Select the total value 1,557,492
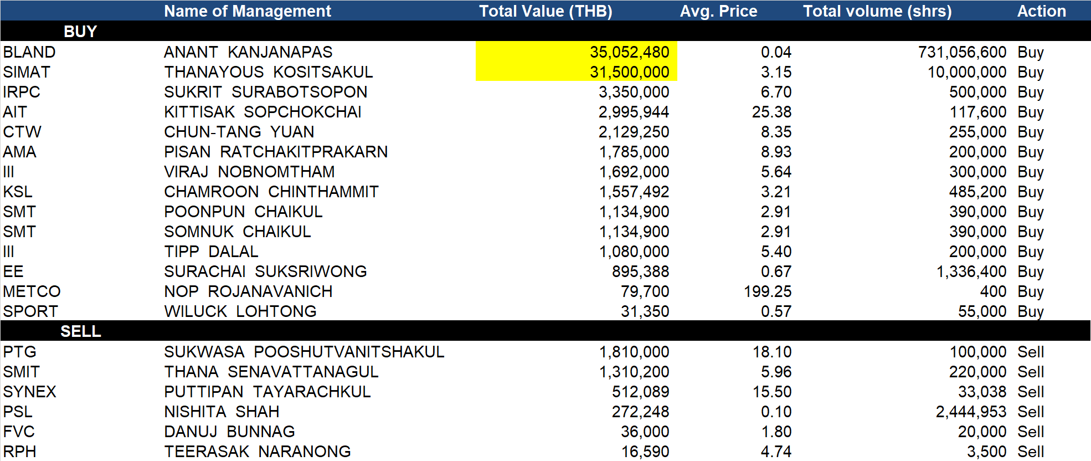This screenshot has width=1091, height=461. click(634, 192)
